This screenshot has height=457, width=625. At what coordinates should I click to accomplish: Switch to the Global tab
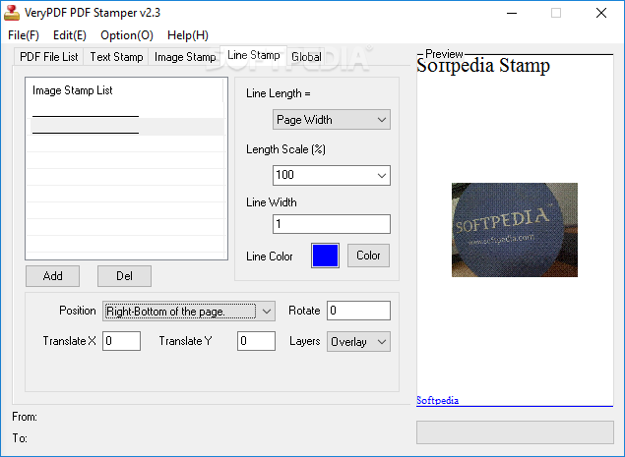point(306,57)
